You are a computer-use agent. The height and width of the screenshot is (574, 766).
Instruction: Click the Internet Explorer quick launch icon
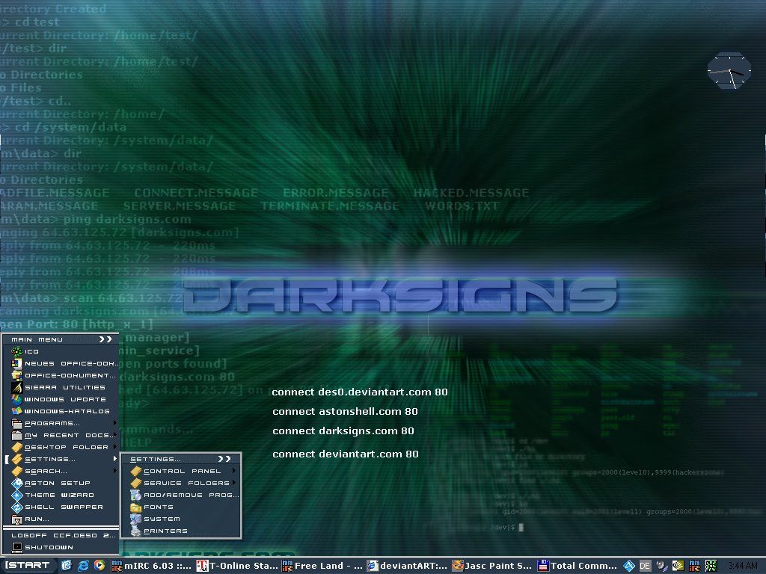[x=83, y=566]
